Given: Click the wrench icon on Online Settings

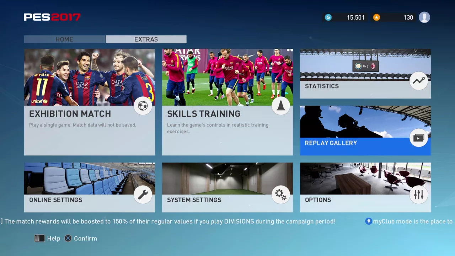Looking at the screenshot, I should click(x=143, y=194).
